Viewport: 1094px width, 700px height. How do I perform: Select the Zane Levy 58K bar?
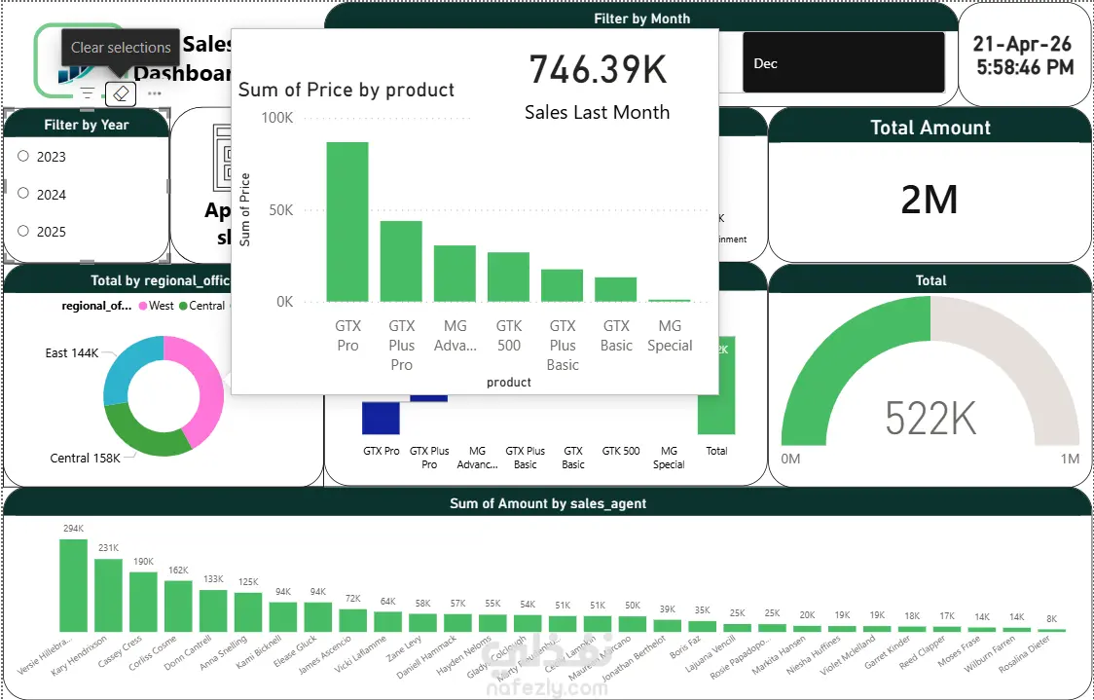(x=422, y=623)
